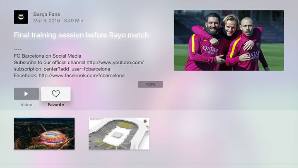The height and width of the screenshot is (168, 298).
Task: Mark video as Favorite with heart button
Action: pyautogui.click(x=56, y=94)
